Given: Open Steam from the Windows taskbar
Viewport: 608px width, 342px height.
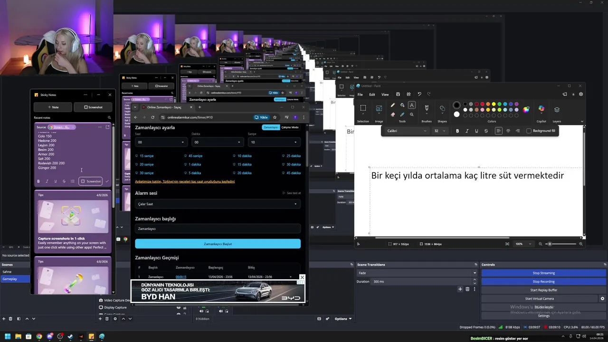Looking at the screenshot, I should (70, 337).
